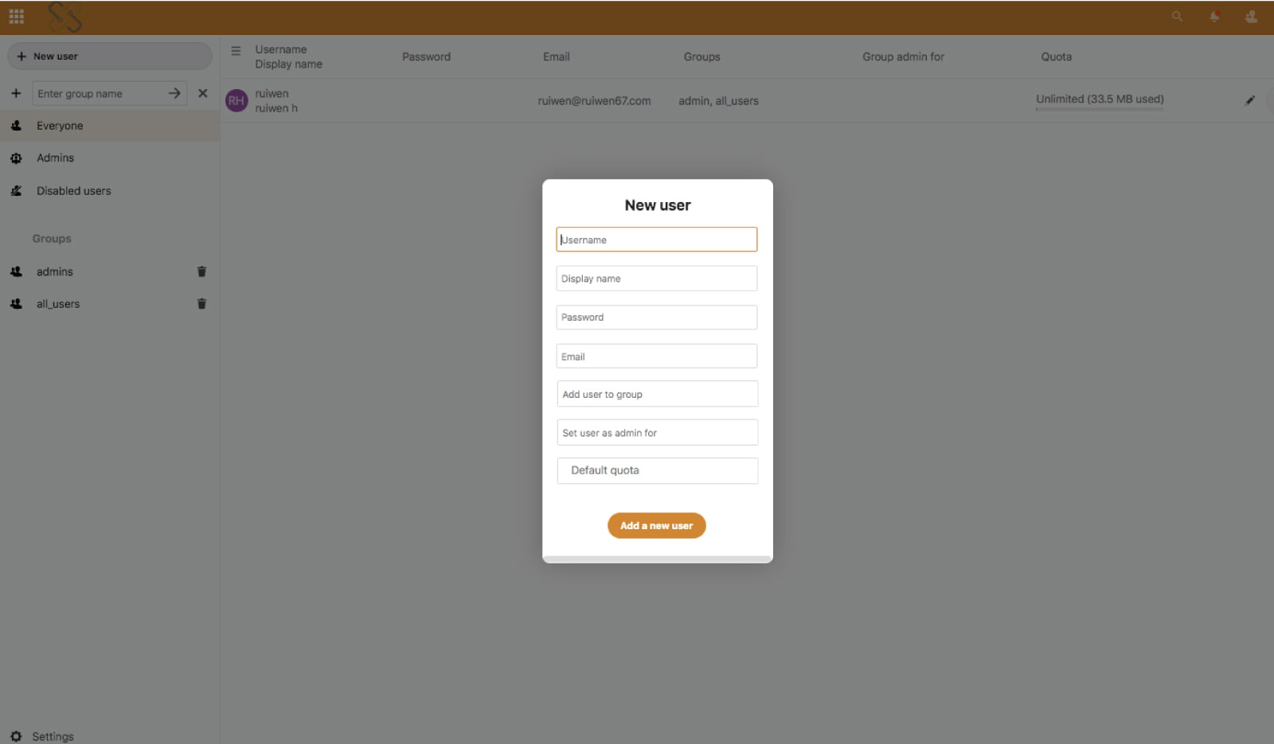Open the user account menu avatar
This screenshot has width=1274, height=744.
(1251, 16)
